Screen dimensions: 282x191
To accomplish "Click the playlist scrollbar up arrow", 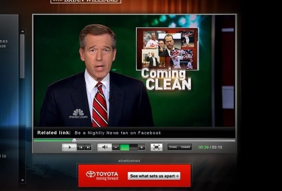I will pyautogui.click(x=22, y=31).
